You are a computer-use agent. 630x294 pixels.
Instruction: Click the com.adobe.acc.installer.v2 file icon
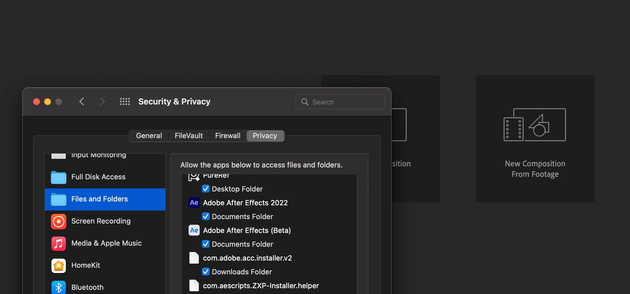pos(194,258)
